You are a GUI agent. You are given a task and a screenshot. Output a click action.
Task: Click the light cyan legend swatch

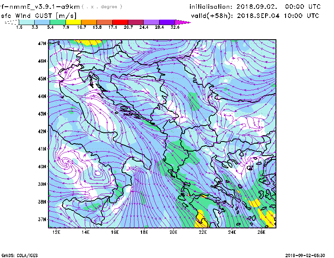click(x=27, y=22)
